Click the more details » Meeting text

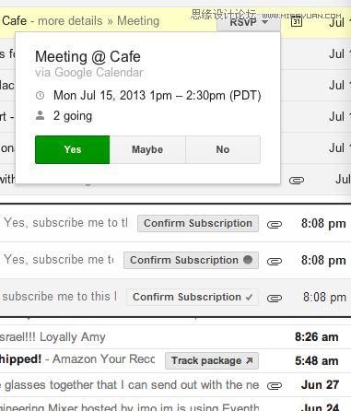[99, 21]
